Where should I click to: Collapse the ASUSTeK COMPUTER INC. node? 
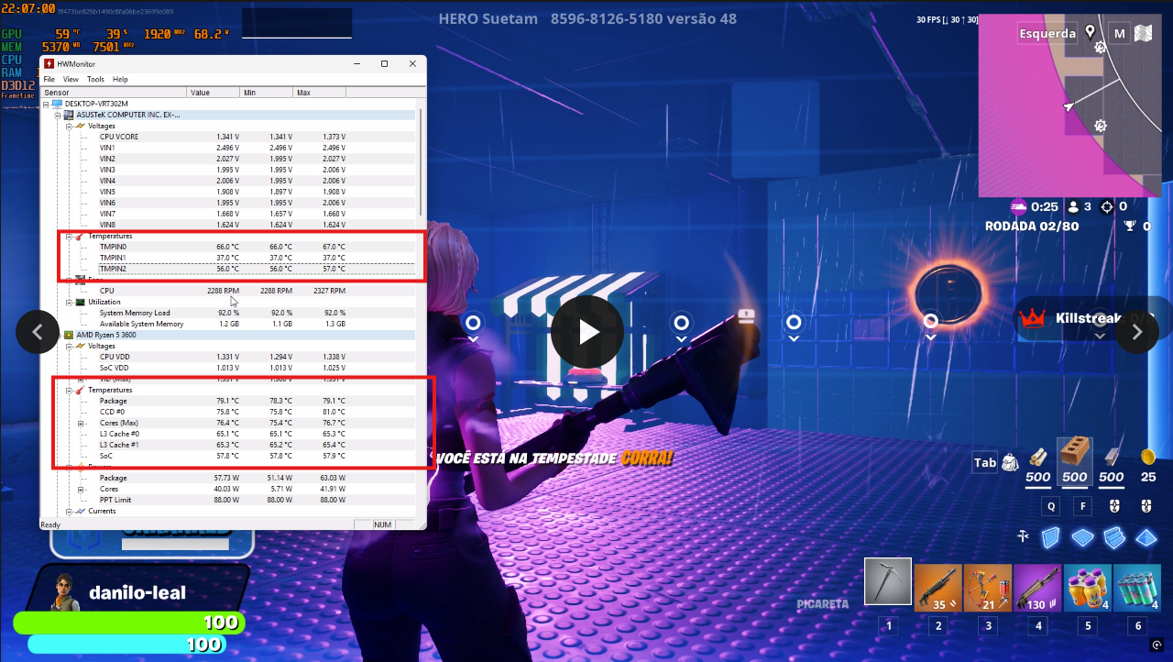(58, 115)
